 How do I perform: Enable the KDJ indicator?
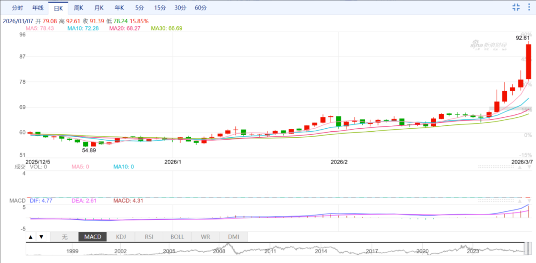pyautogui.click(x=121, y=237)
